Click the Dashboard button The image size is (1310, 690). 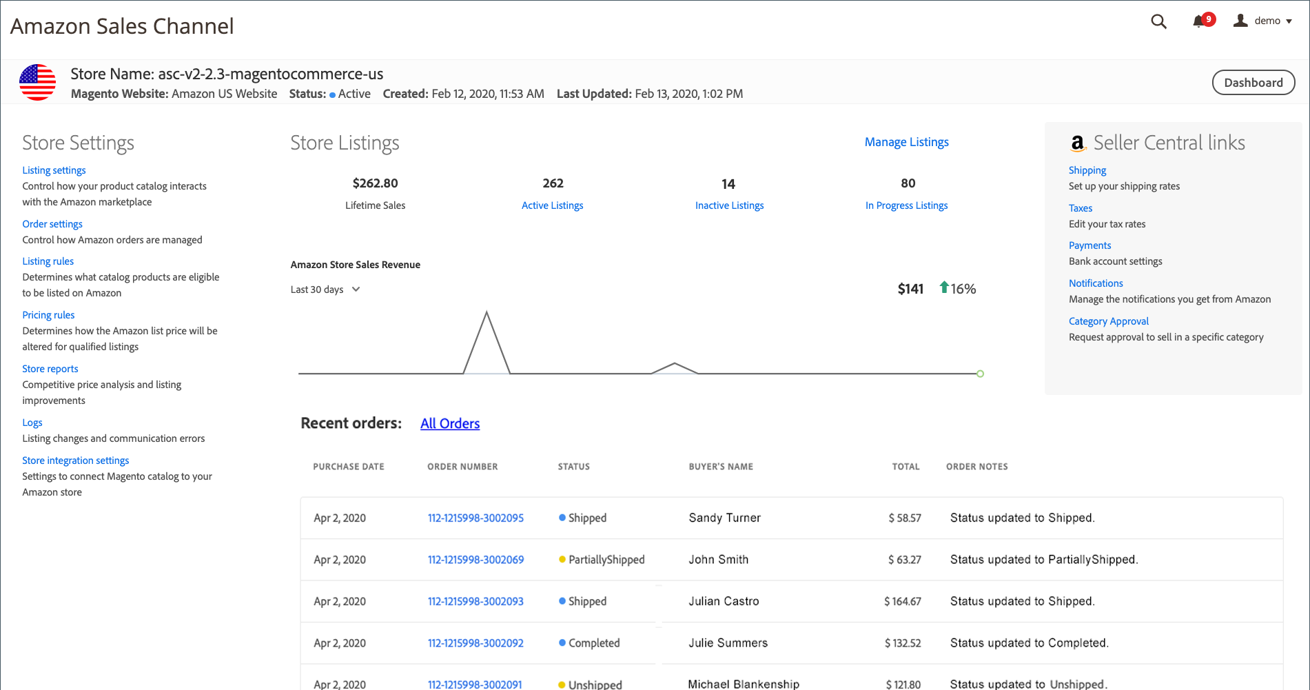tap(1253, 81)
